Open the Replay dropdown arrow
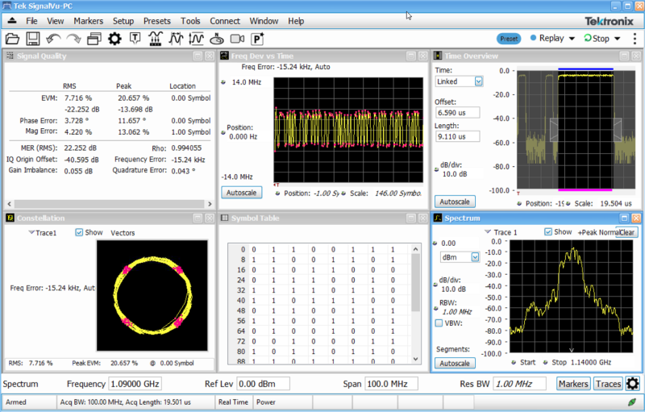Image resolution: width=645 pixels, height=412 pixels. pyautogui.click(x=572, y=39)
